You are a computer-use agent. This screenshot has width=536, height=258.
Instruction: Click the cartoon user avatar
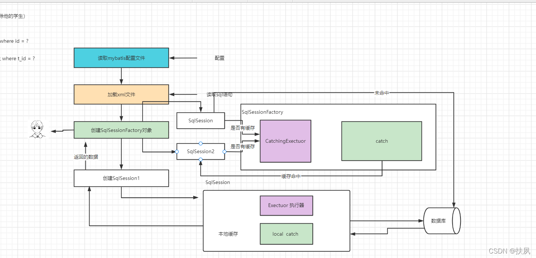point(37,129)
